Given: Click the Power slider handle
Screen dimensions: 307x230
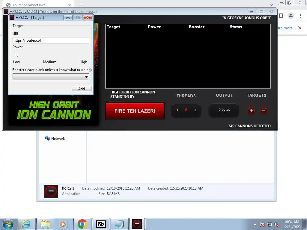Looking at the screenshot, I should 17,55.
